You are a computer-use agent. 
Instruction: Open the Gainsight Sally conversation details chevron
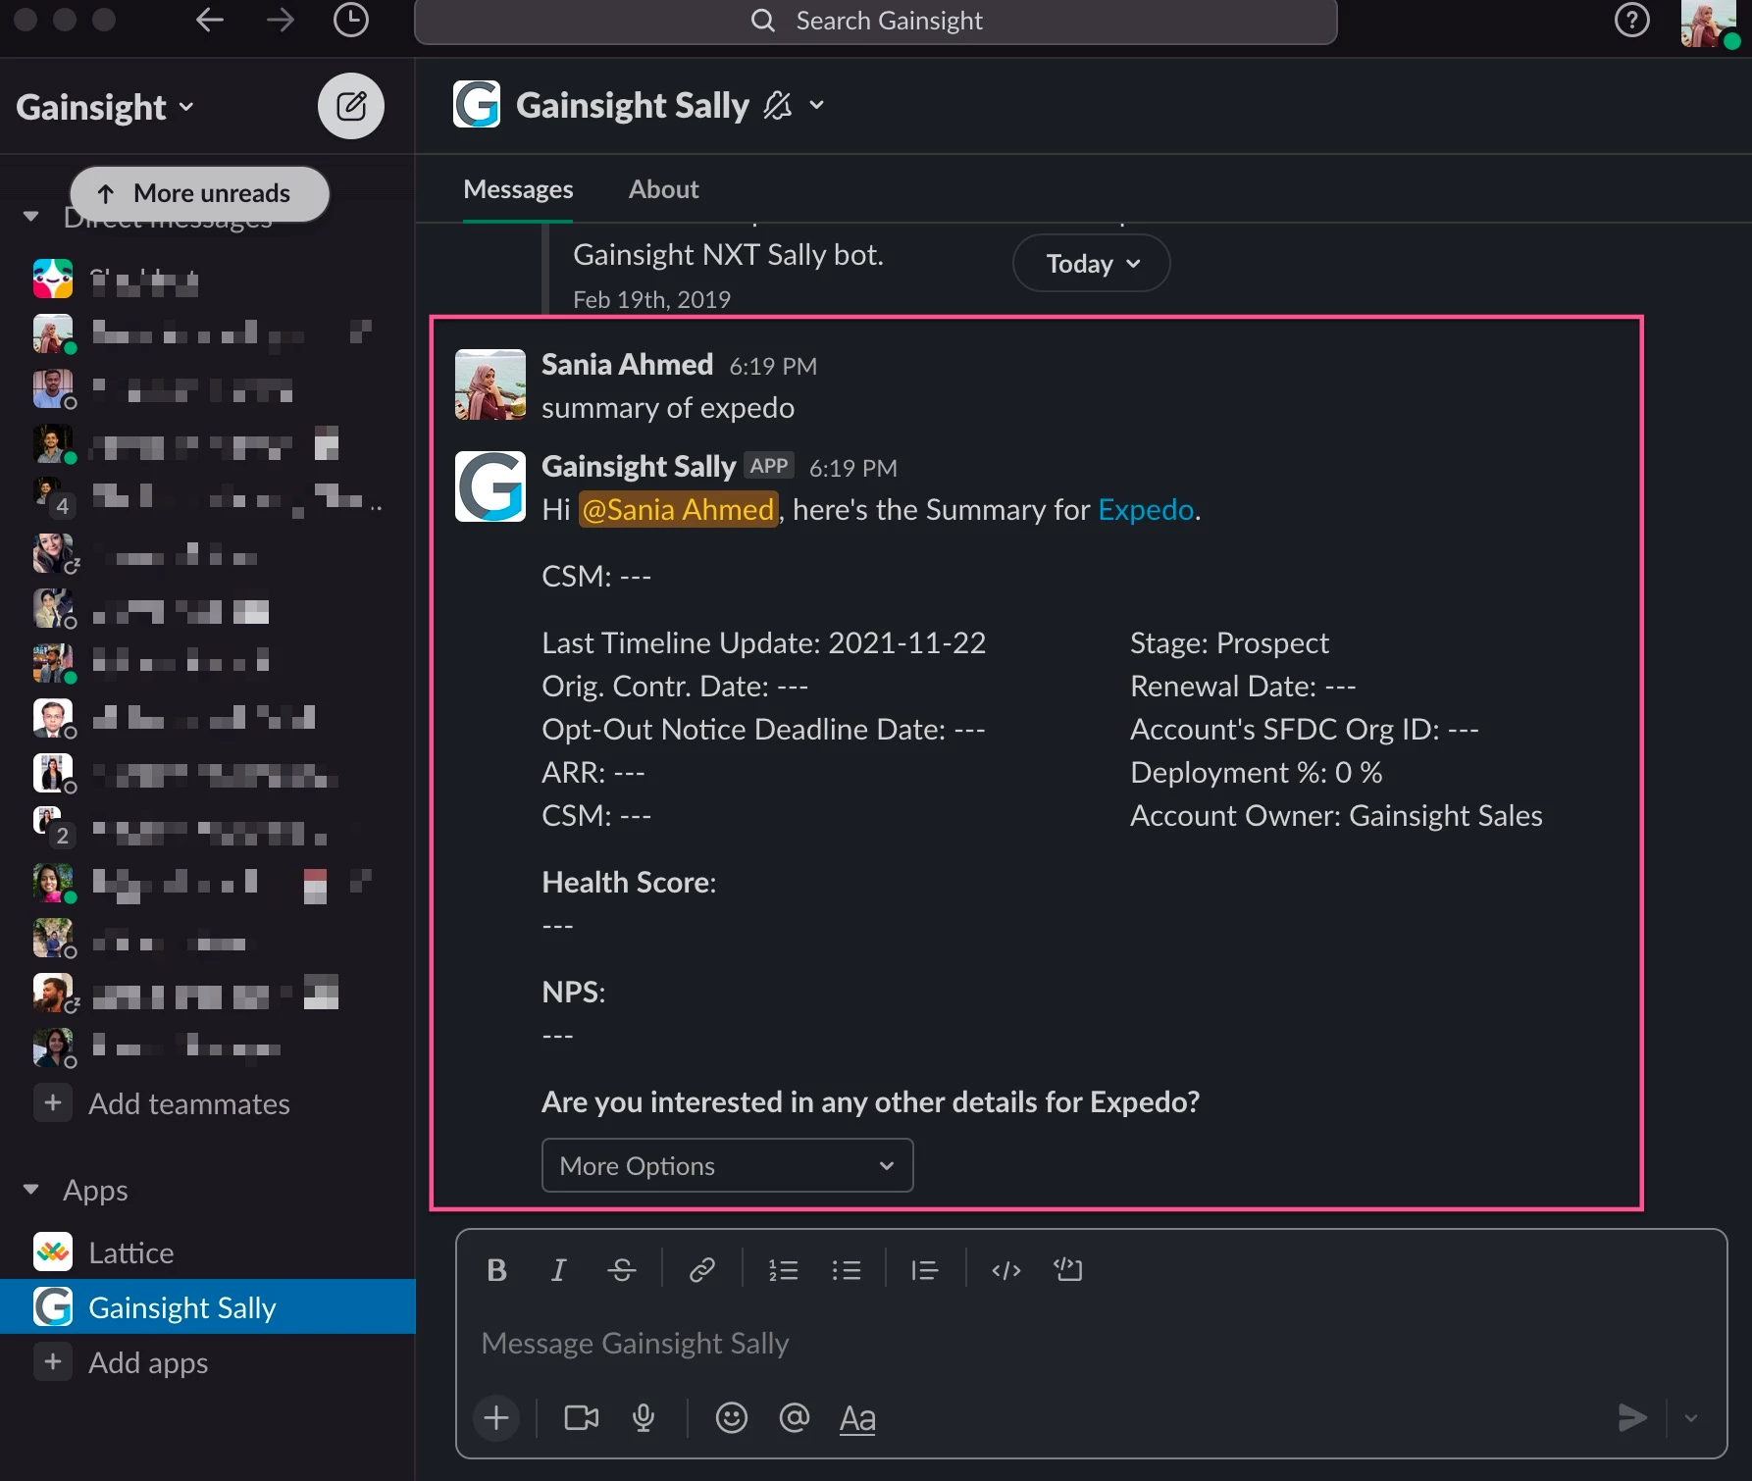point(816,105)
